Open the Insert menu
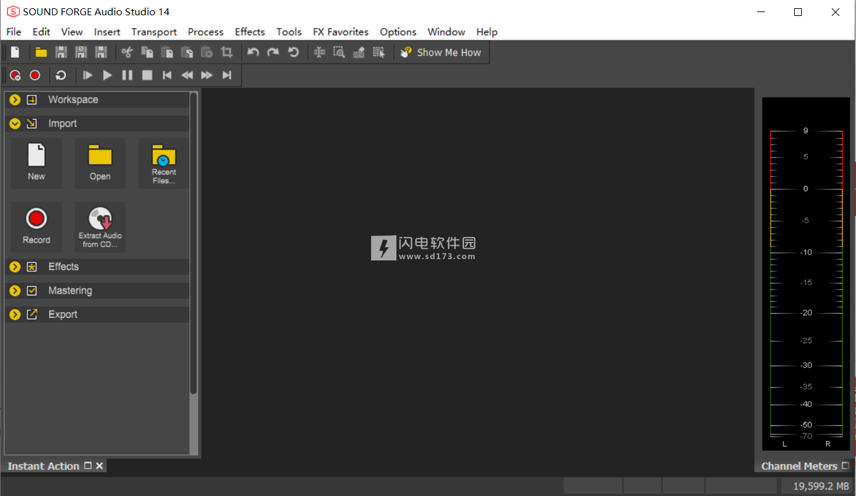Screen dimensions: 856x496 pyautogui.click(x=107, y=32)
